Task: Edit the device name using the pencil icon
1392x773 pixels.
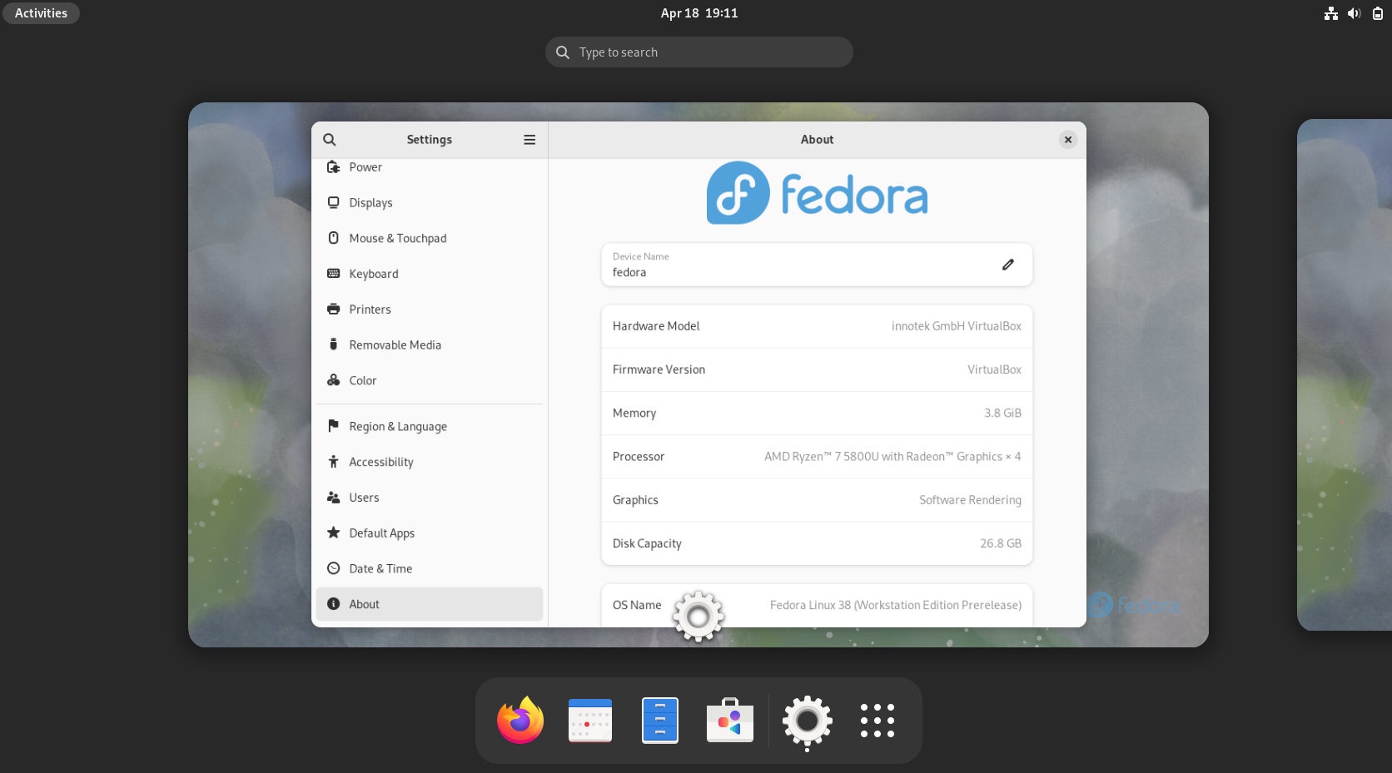Action: click(x=1007, y=264)
